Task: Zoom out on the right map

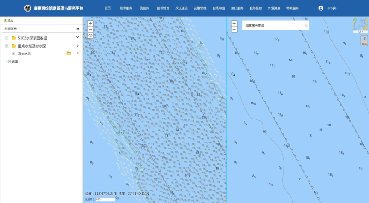Action: (234, 30)
